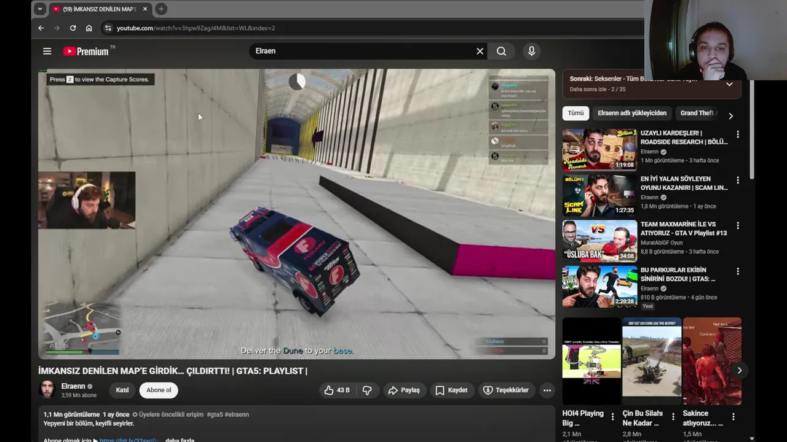Screen dimensions: 787x442
Task: Select the İMKANSIZ DENİLEN MAP browser tab
Action: (x=100, y=9)
